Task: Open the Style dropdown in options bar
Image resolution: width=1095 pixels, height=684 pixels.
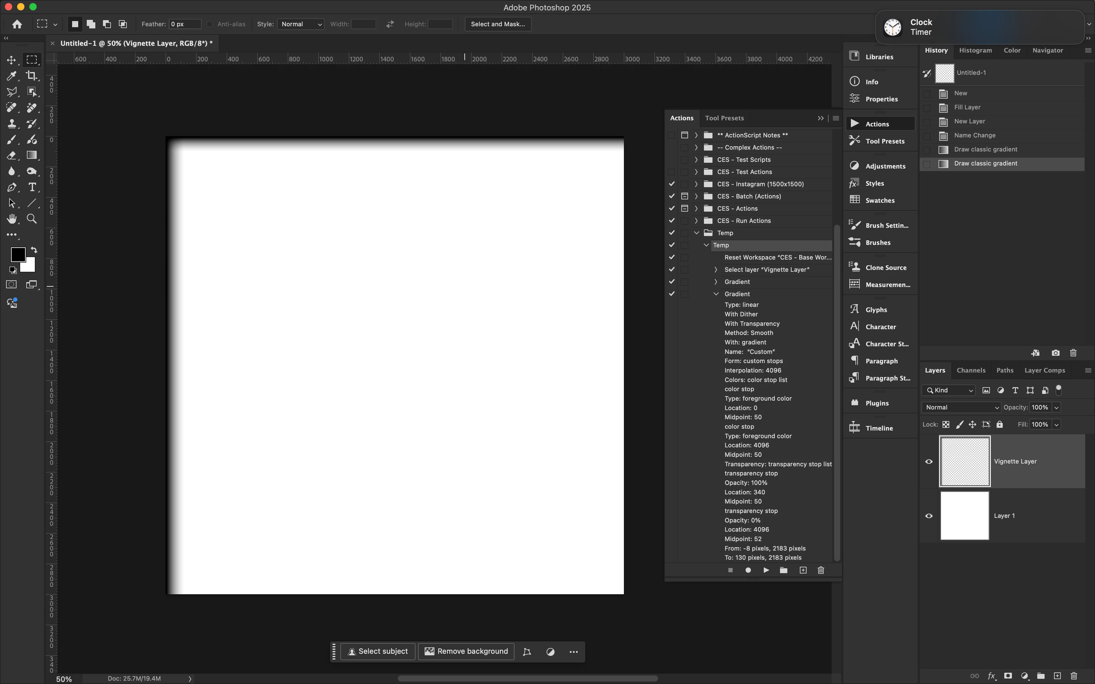Action: click(301, 24)
